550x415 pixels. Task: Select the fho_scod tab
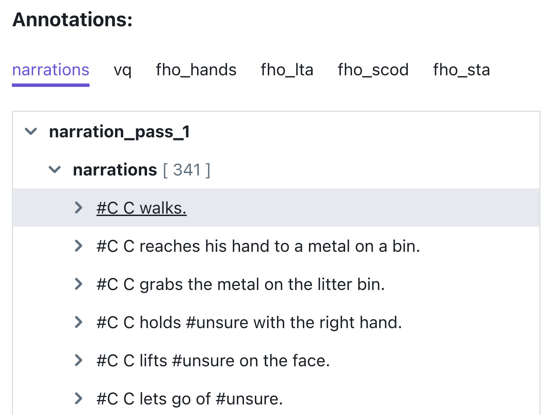pyautogui.click(x=373, y=70)
